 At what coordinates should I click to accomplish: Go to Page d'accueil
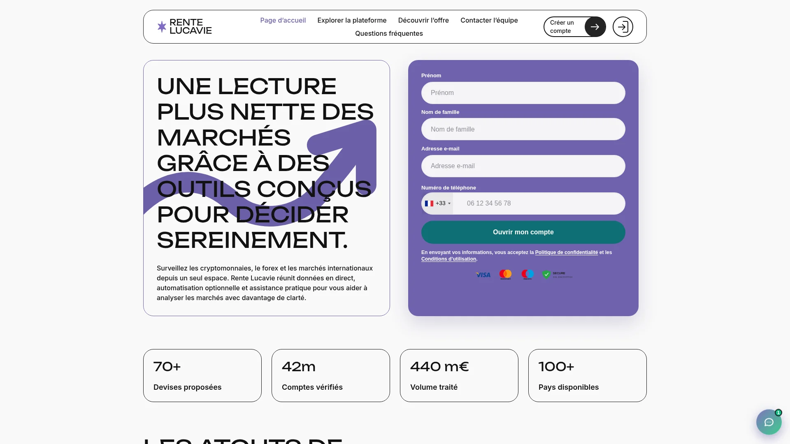(283, 20)
